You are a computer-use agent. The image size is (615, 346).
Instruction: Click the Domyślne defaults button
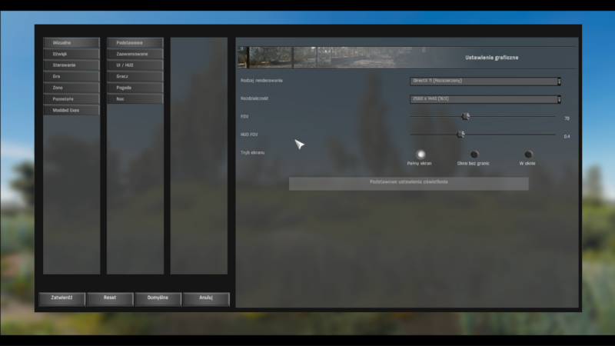(x=158, y=298)
